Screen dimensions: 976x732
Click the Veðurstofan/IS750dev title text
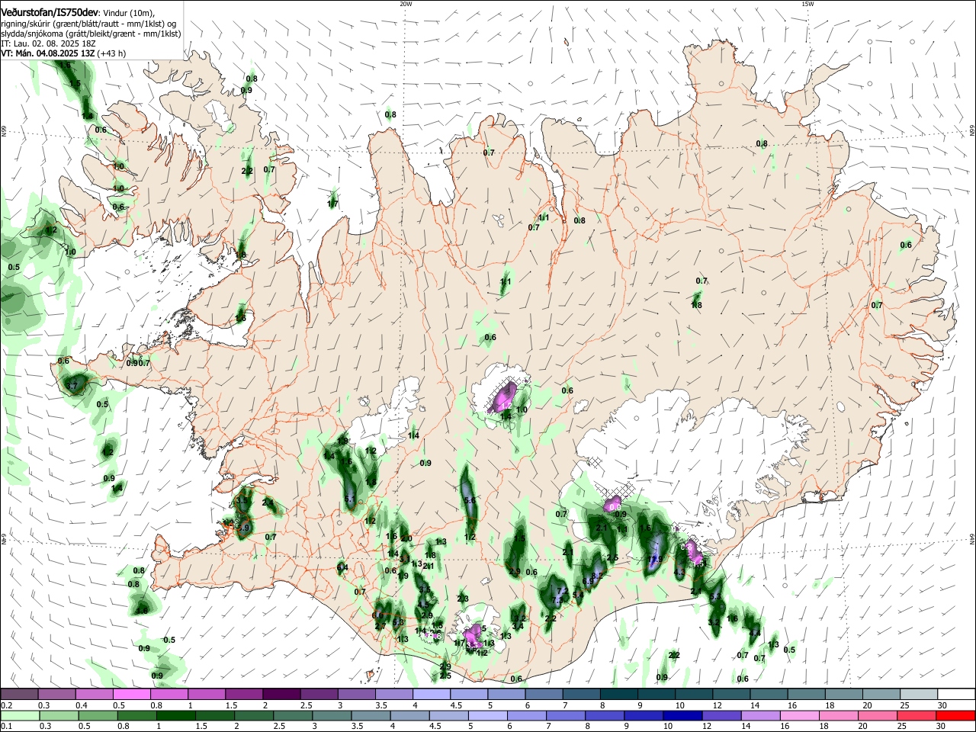[x=50, y=12]
